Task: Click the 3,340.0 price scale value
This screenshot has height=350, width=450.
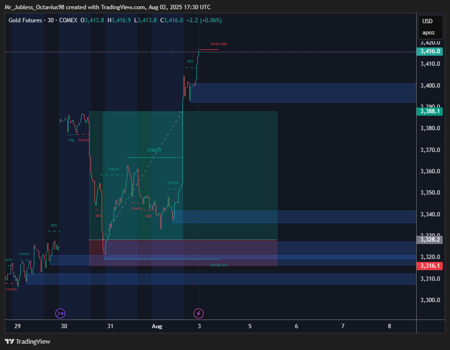Action: pos(430,214)
